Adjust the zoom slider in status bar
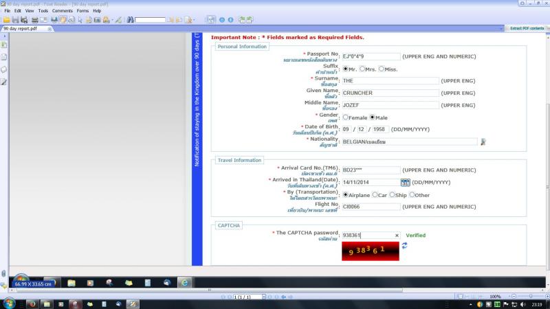 (530, 297)
